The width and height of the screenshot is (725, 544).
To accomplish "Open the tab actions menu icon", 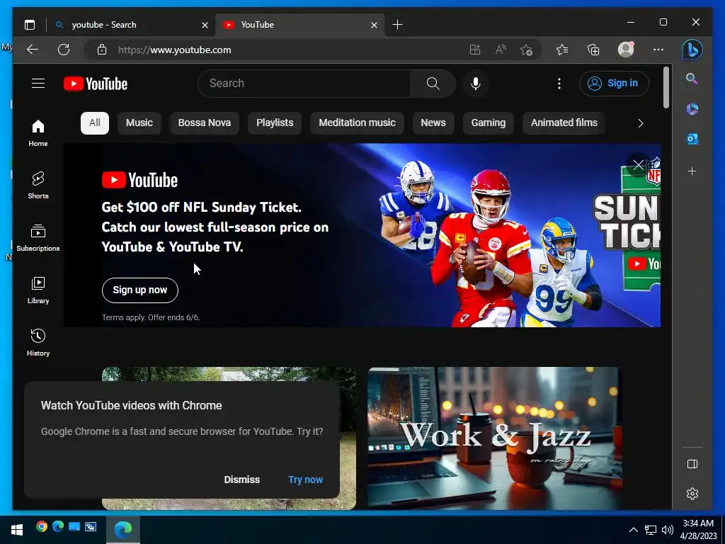I will 30,25.
